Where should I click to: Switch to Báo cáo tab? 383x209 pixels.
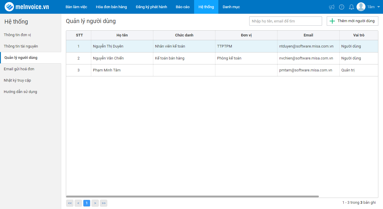click(x=182, y=7)
